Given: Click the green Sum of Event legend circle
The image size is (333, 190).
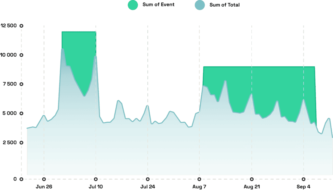Looking at the screenshot, I should click(133, 5).
